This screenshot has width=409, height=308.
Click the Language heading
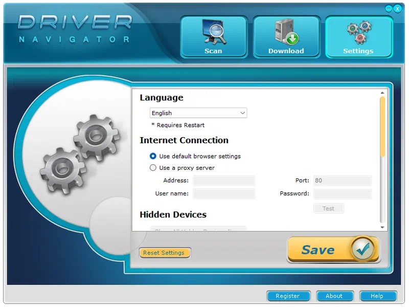[x=162, y=98]
